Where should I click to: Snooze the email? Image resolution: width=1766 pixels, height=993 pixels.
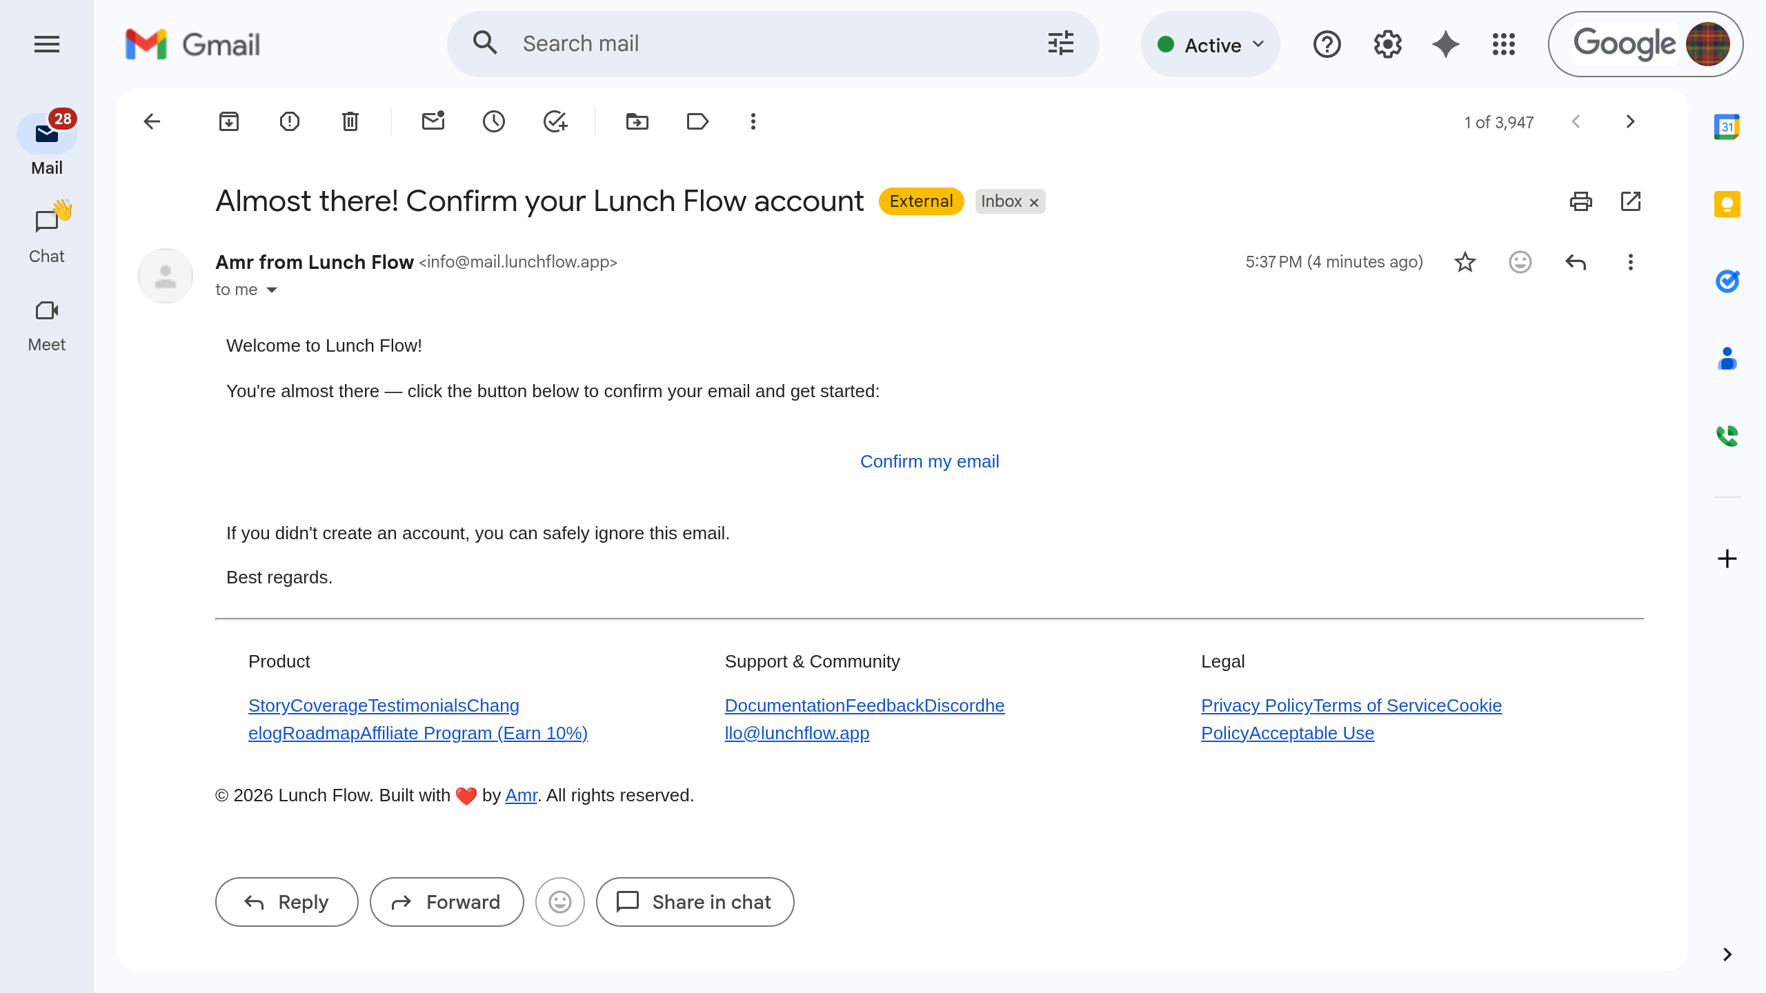(494, 121)
